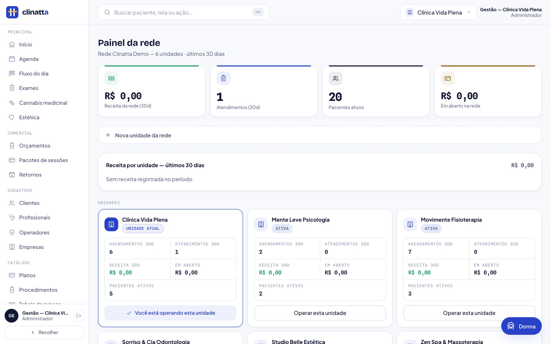Image resolution: width=551 pixels, height=344 pixels.
Task: Click the Exames clipboard icon
Action: point(12,88)
